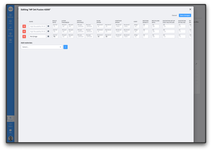Click the name field in the build rate 75 row

tap(37, 26)
